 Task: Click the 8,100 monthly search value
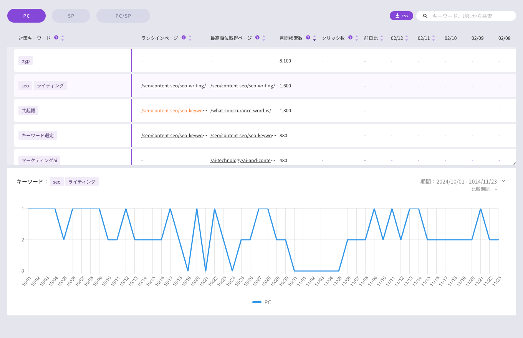pos(285,61)
